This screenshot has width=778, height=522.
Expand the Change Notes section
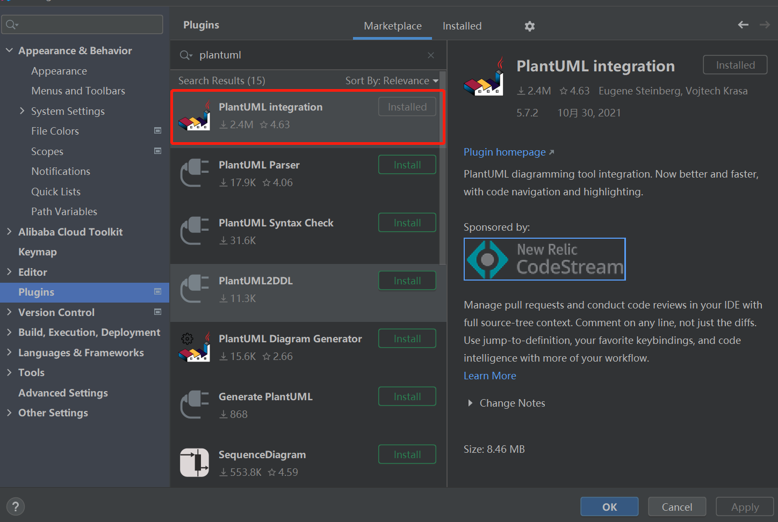[x=470, y=403]
